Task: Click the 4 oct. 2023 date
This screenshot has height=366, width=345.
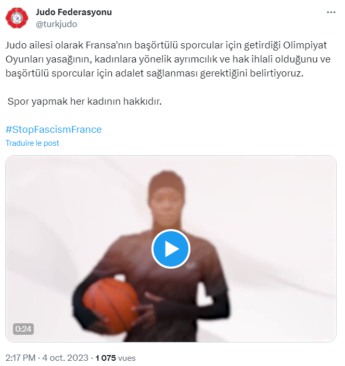Action: [66, 358]
